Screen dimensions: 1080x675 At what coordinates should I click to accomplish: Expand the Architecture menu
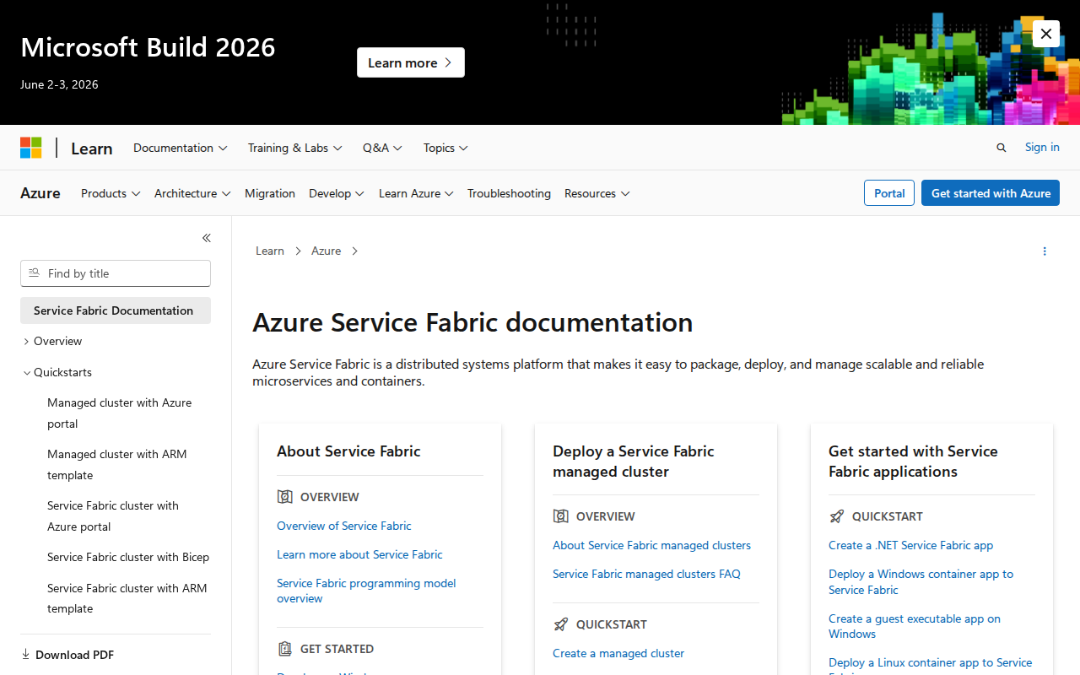[192, 193]
